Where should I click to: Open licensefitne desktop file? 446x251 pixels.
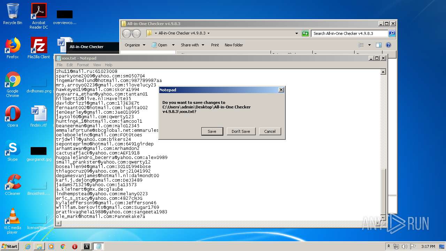coord(39,222)
